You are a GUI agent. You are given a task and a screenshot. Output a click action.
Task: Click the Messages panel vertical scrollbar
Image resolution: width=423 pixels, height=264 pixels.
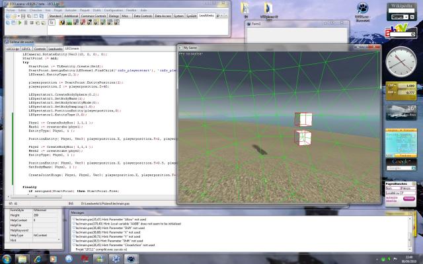(410, 234)
